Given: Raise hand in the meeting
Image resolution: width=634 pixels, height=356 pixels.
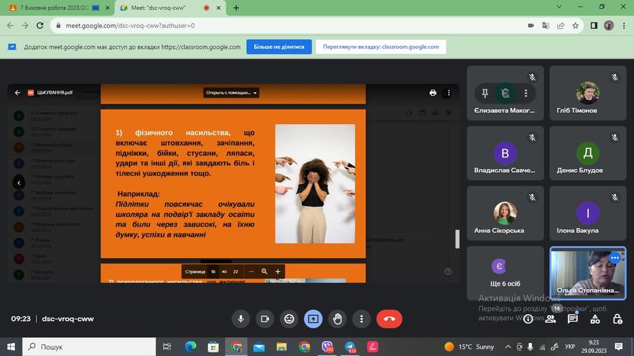Looking at the screenshot, I should (x=337, y=319).
